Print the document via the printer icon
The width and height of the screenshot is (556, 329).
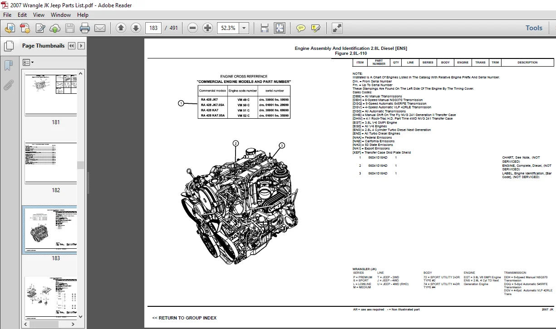85,28
